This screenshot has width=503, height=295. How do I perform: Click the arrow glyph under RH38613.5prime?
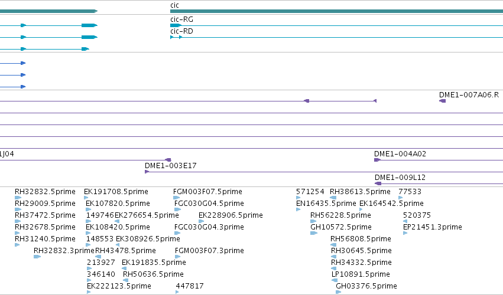tap(333, 198)
